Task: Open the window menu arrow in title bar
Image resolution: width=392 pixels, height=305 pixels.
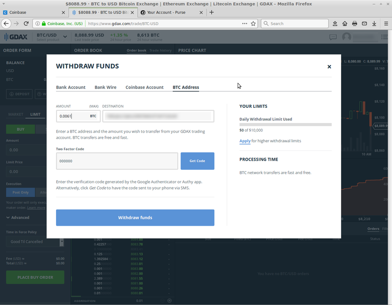Action: click(x=4, y=4)
